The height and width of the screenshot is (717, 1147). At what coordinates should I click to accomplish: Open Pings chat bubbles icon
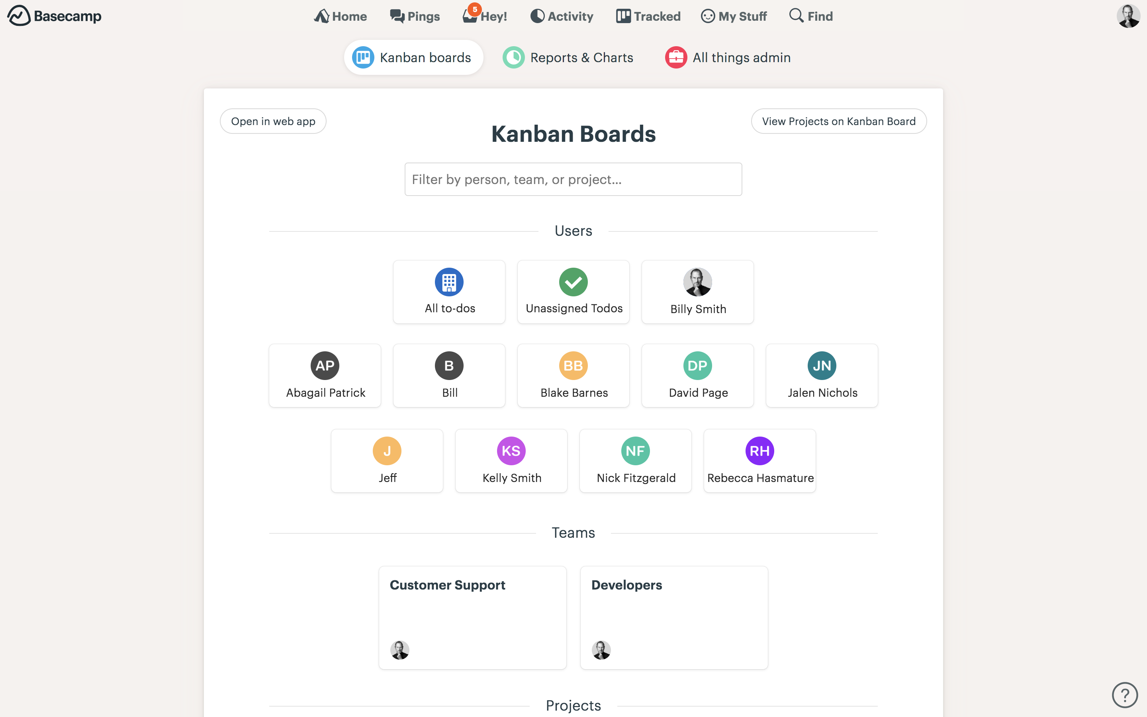click(x=397, y=16)
